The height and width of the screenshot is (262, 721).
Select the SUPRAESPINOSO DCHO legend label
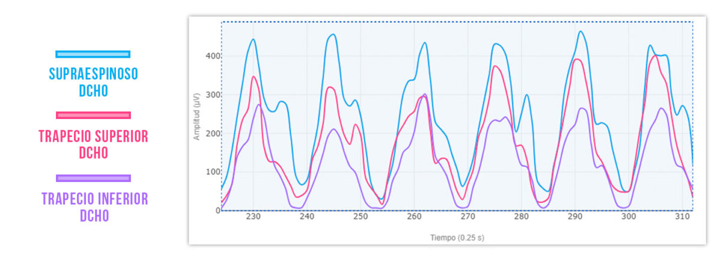(x=93, y=82)
